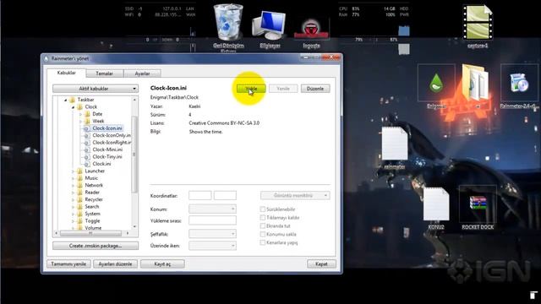541x304 pixels.
Task: Click the first Koordinatlar input field
Action: [x=200, y=195]
